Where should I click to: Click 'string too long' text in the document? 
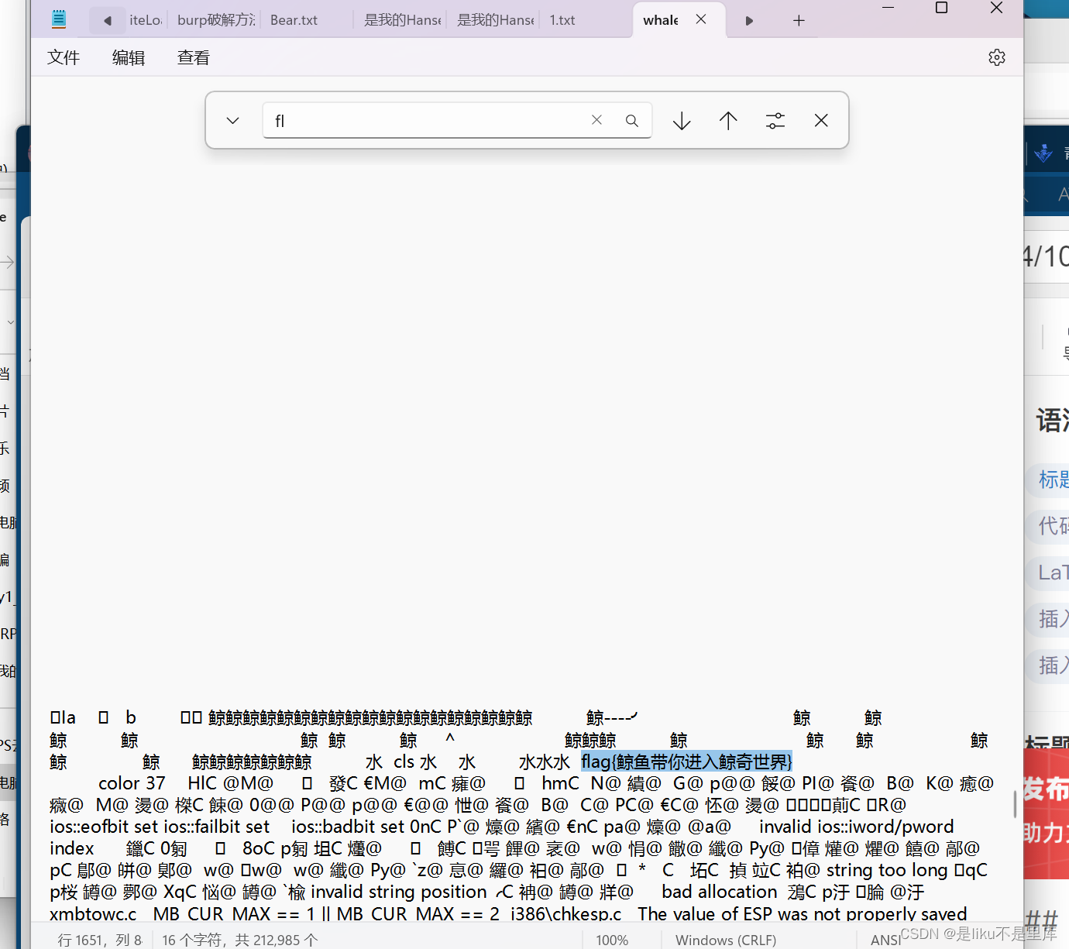888,870
